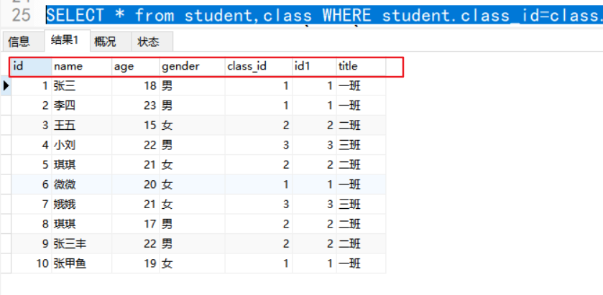Click title cell 三班 in 娥娥 row

coord(361,204)
